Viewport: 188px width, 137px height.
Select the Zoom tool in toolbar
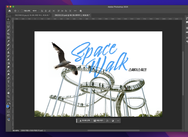click(8, 96)
